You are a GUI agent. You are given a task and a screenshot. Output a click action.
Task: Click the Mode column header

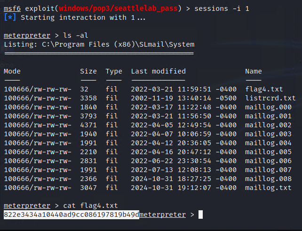[12, 71]
